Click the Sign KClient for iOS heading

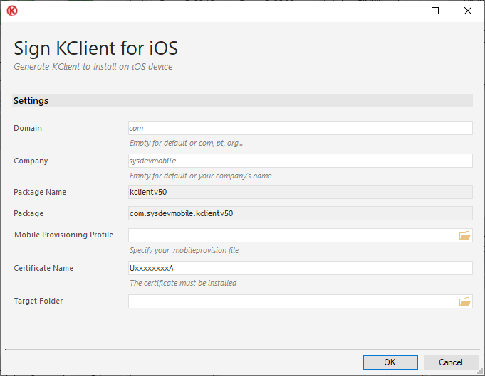pos(95,48)
